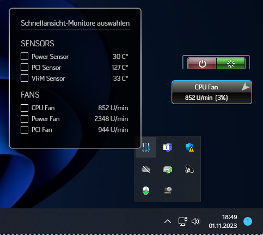The width and height of the screenshot is (263, 235).
Task: Open the audio speaker manager tray icon
Action: [189, 169]
